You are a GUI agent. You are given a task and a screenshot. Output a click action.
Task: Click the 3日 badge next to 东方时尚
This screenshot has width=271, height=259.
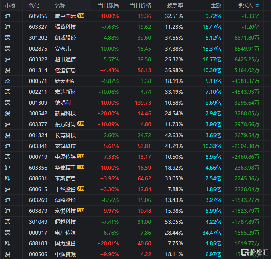81,124
